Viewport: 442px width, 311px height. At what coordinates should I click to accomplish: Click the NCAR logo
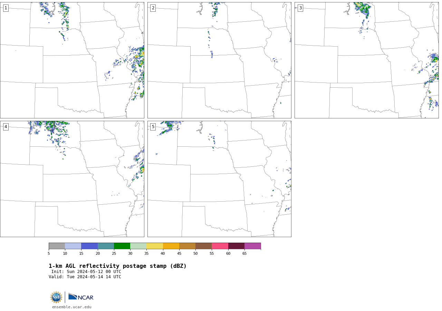click(81, 297)
